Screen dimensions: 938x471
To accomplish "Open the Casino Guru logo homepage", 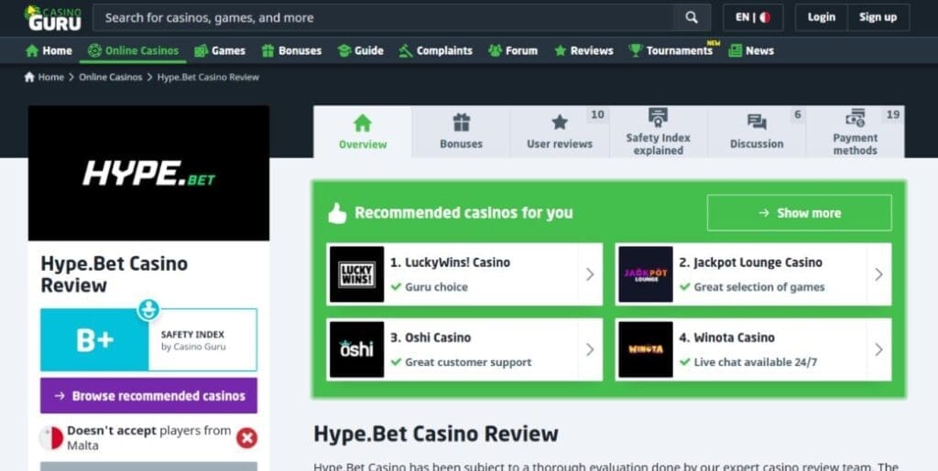I will pos(53,18).
